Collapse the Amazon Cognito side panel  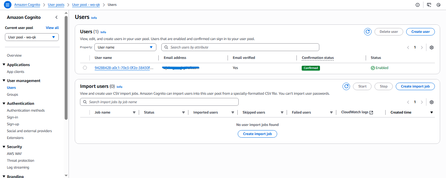56,17
